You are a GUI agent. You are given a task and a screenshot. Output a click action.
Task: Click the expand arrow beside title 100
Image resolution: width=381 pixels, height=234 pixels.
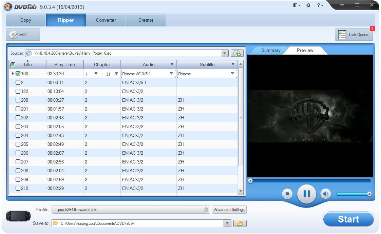click(x=13, y=73)
